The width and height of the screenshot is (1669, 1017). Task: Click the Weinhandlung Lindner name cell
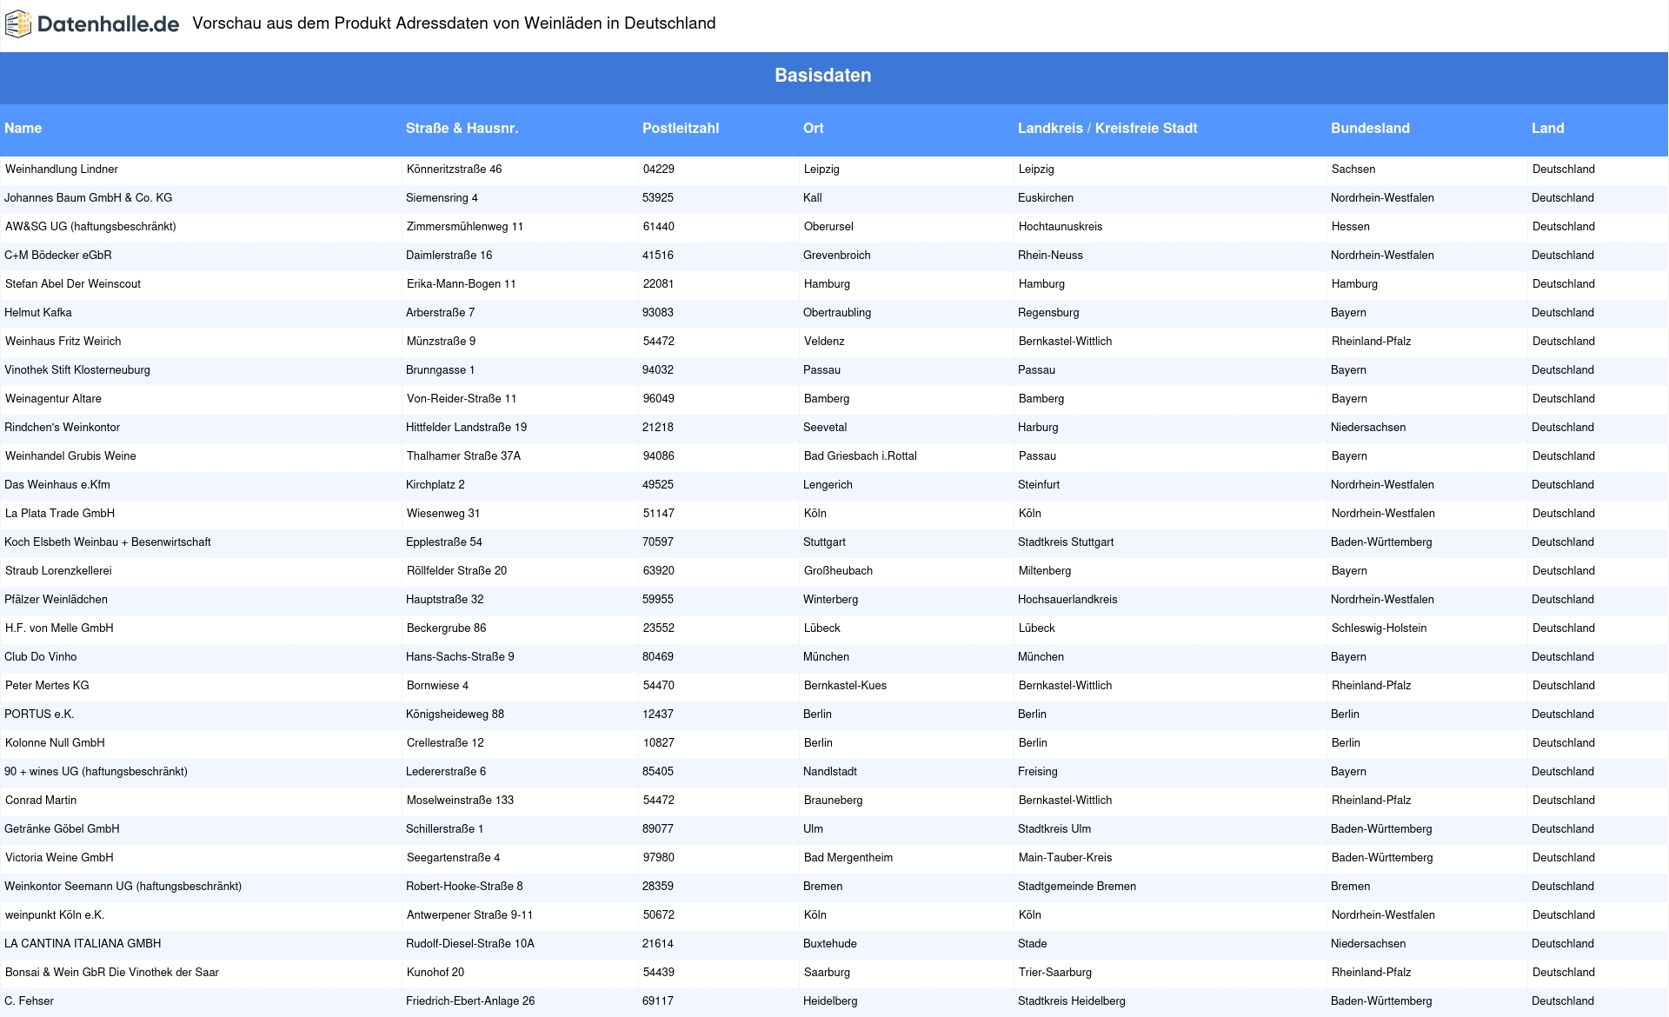pyautogui.click(x=62, y=169)
